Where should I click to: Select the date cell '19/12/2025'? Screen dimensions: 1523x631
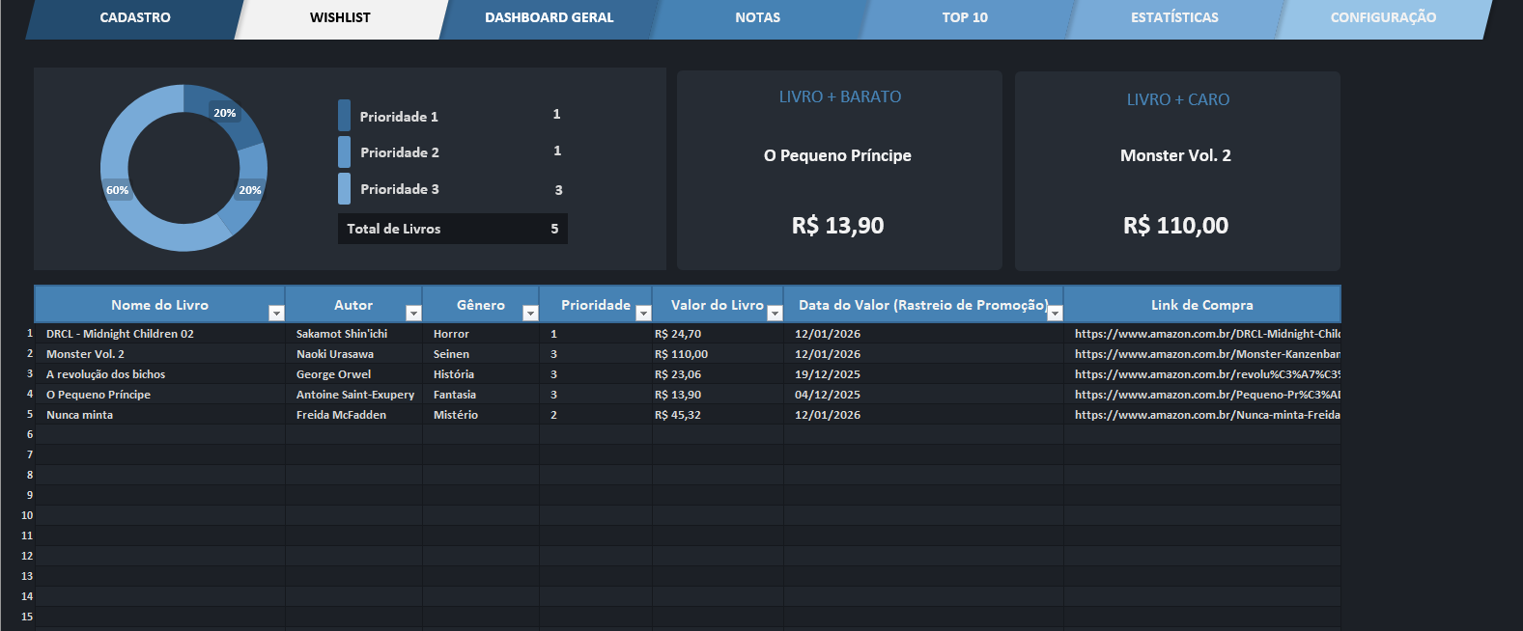point(923,374)
